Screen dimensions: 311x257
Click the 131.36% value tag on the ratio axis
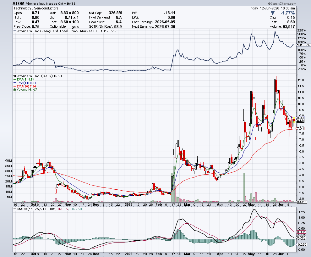tap(303, 45)
